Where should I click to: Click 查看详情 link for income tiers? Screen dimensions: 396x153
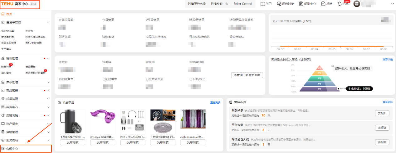[388, 59]
